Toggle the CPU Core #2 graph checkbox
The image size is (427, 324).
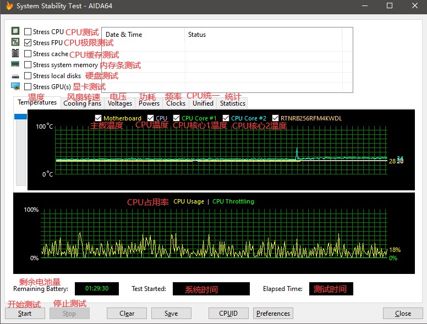[226, 118]
